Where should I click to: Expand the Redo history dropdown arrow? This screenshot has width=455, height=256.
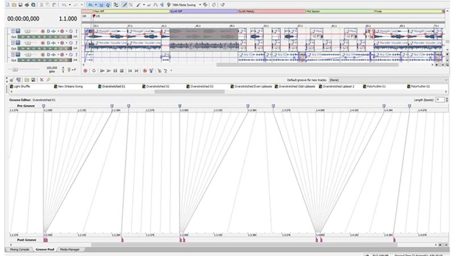click(x=82, y=5)
